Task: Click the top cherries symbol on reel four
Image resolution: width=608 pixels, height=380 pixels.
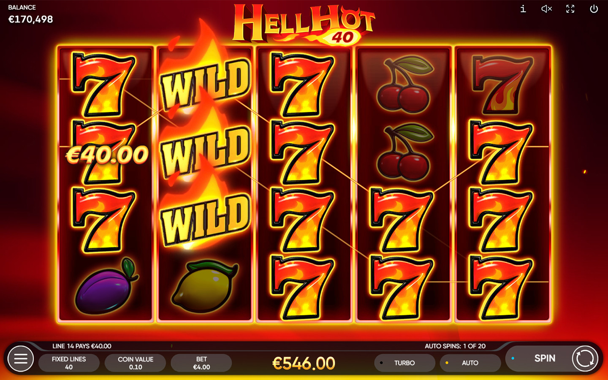Action: tap(404, 84)
